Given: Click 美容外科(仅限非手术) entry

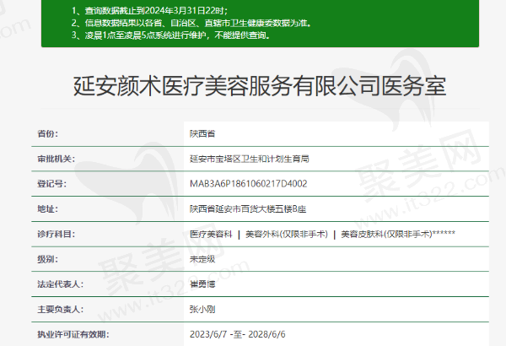Looking at the screenshot, I should [287, 234].
